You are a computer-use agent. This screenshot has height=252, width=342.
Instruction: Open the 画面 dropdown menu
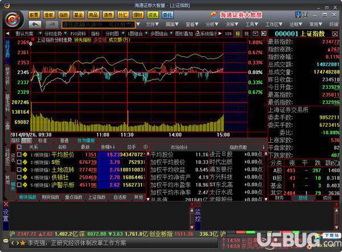172,24
